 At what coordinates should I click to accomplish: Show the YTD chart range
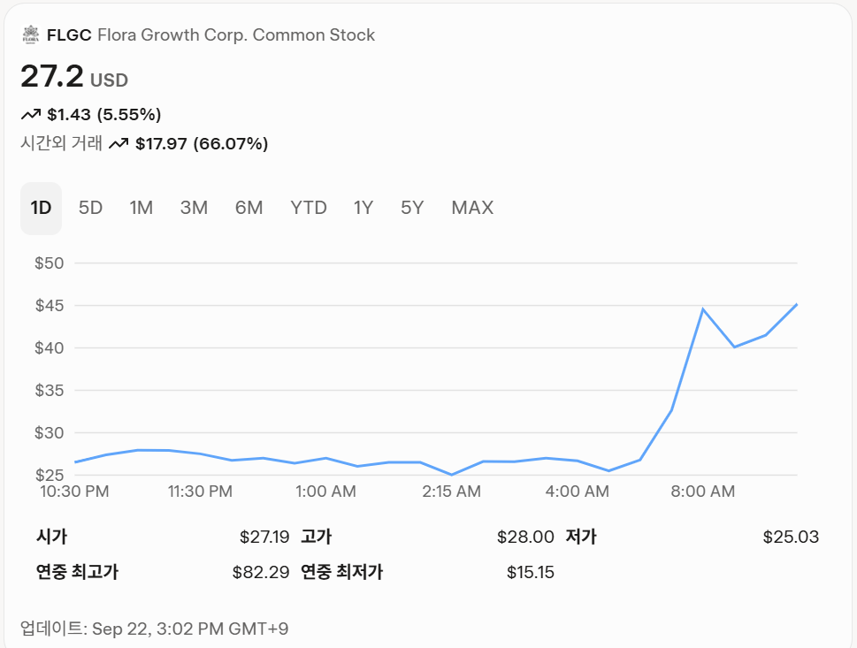point(309,208)
